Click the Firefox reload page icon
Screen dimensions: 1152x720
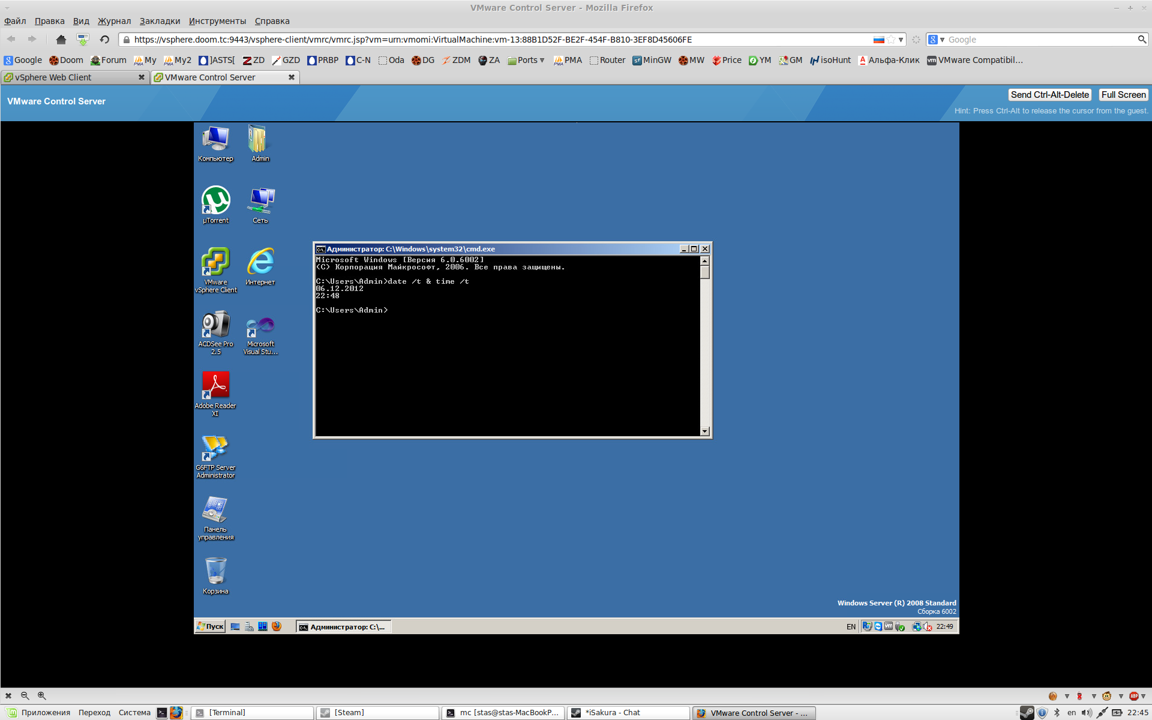(x=104, y=40)
